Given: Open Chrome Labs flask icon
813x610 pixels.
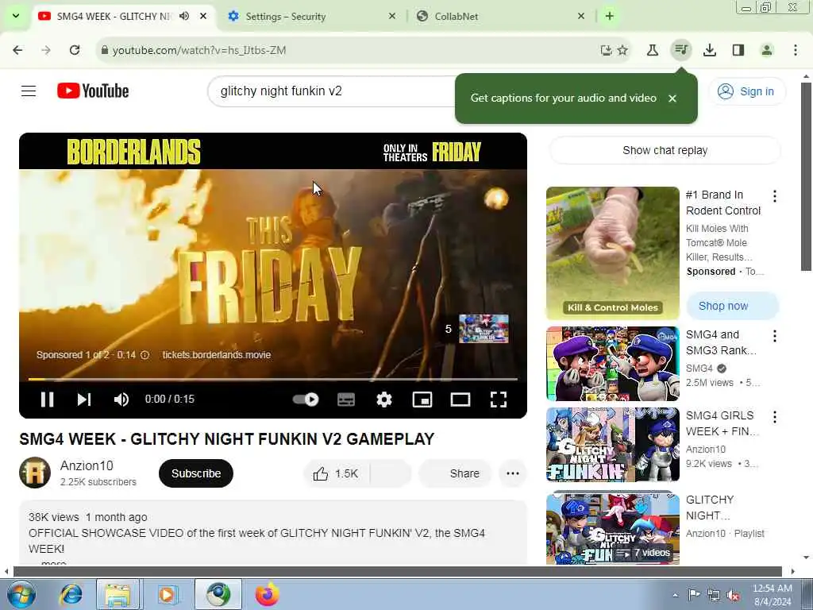Looking at the screenshot, I should tap(653, 50).
